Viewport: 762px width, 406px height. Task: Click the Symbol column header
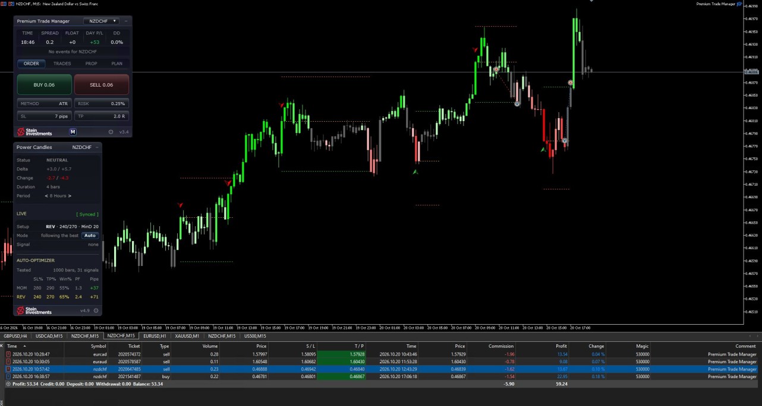click(x=98, y=346)
